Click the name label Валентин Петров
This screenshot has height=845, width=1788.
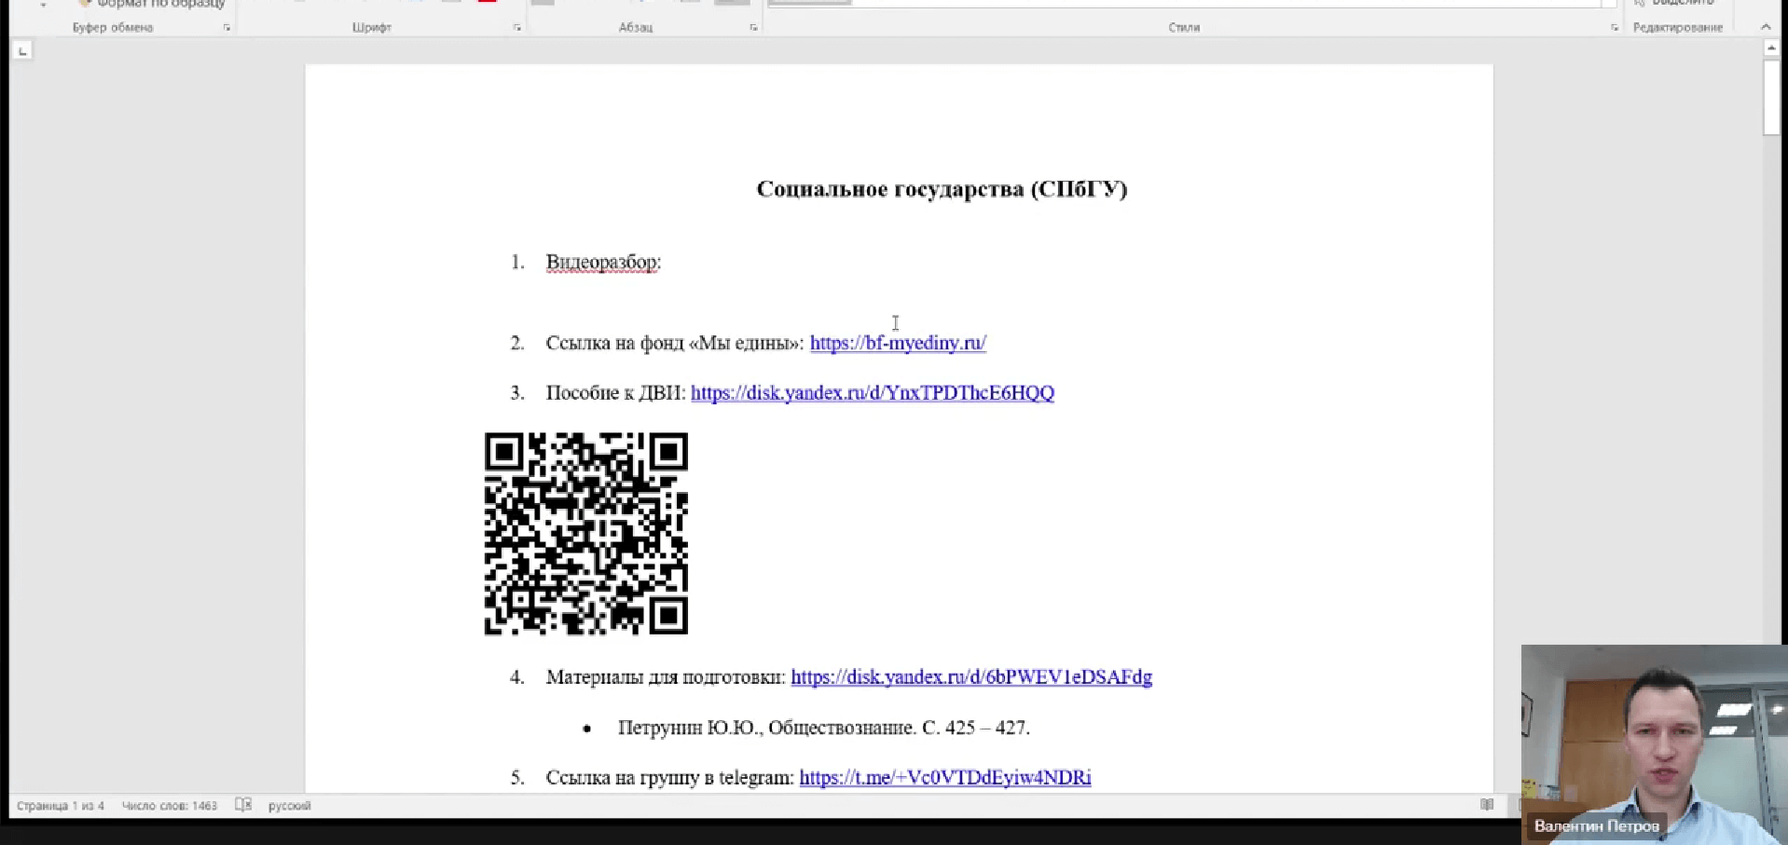coord(1597,826)
